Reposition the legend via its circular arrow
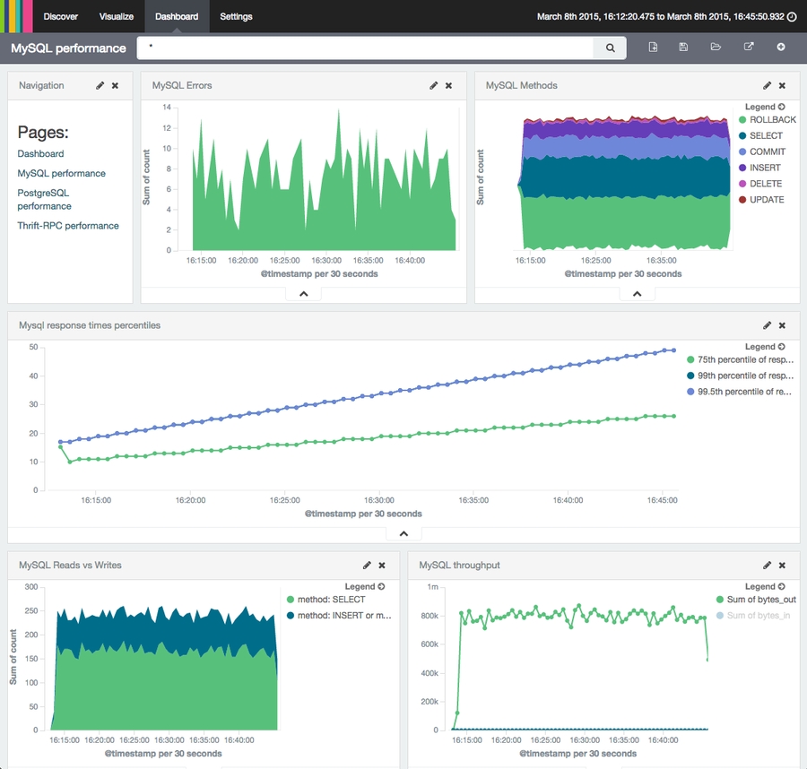The height and width of the screenshot is (769, 807). tap(781, 107)
